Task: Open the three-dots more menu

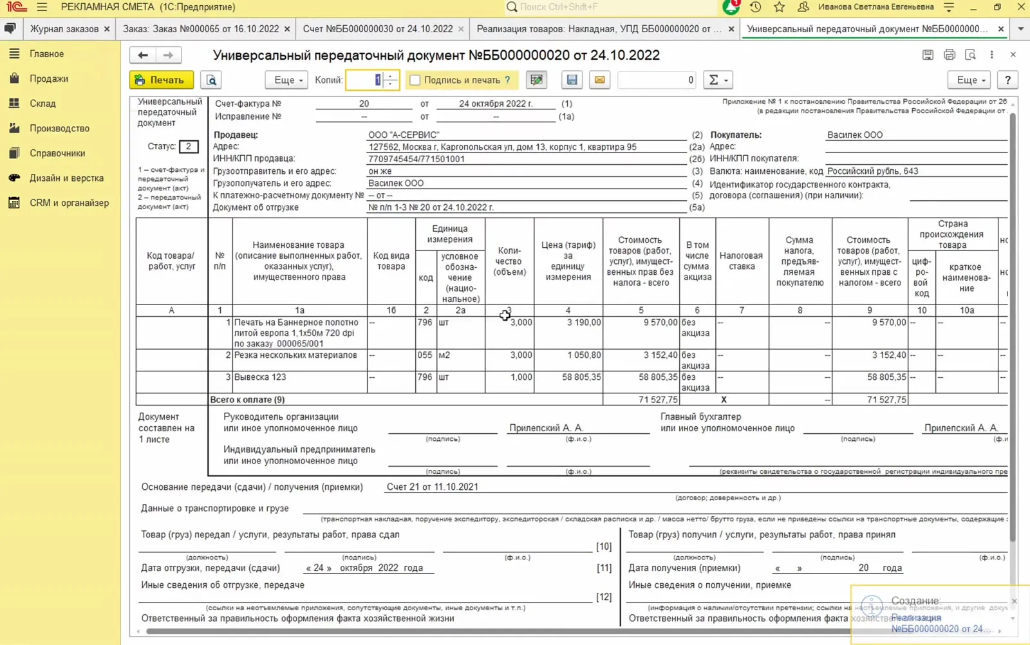Action: [x=991, y=55]
